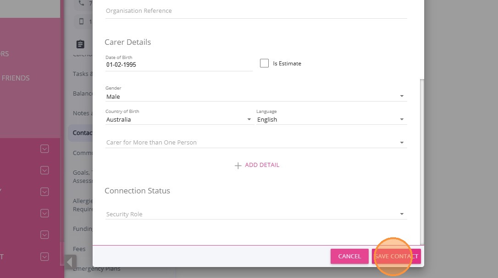498x278 pixels.
Task: Collapse the side menu with arrow icon
Action: click(x=70, y=262)
